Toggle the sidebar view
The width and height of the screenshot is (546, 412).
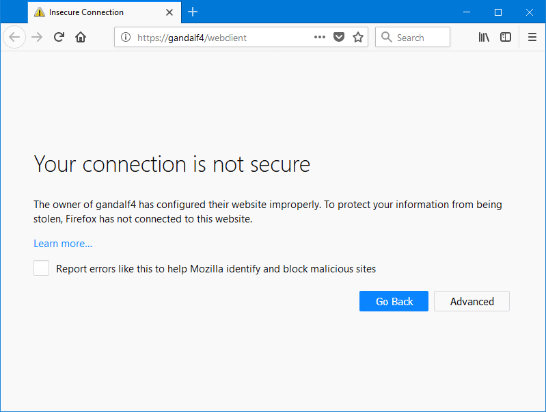(x=505, y=37)
